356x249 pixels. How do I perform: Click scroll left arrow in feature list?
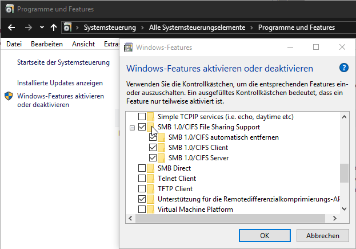point(130,218)
